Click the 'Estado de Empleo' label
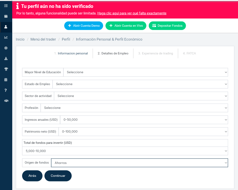Screen dimensions: 238x190 (37, 84)
